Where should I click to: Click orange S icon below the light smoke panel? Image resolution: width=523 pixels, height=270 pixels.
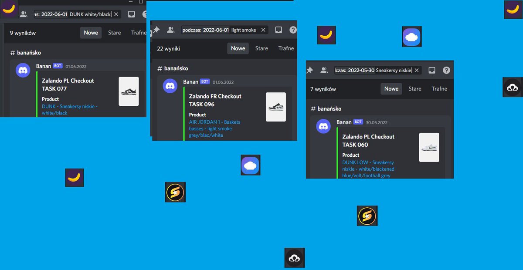click(x=175, y=192)
